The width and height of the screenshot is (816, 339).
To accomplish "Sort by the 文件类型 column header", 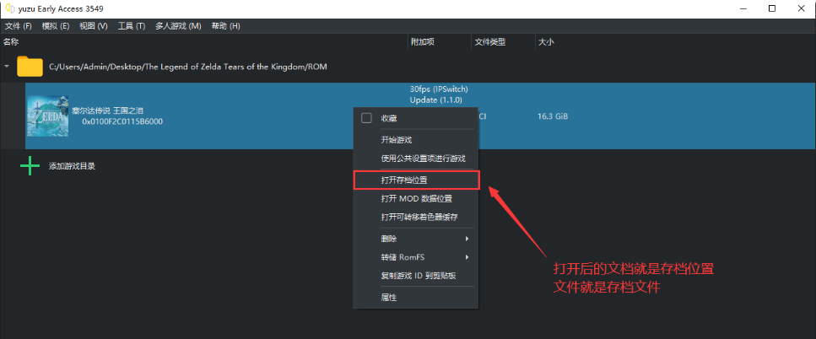I will pyautogui.click(x=489, y=42).
